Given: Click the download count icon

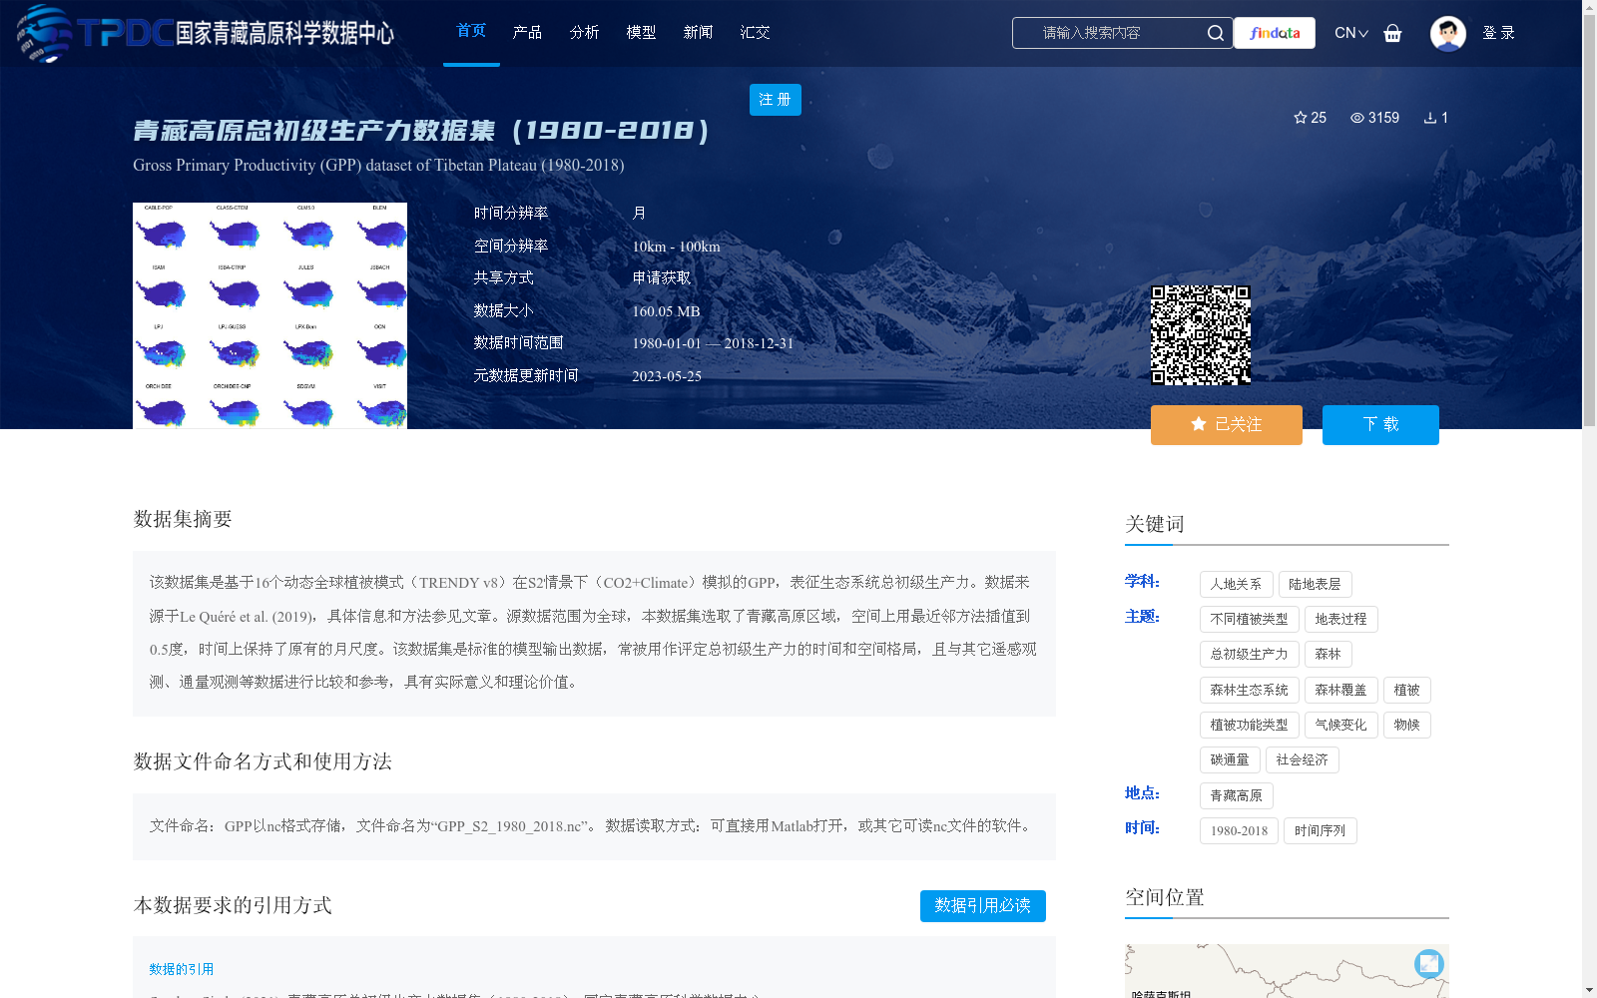Looking at the screenshot, I should pyautogui.click(x=1431, y=118).
